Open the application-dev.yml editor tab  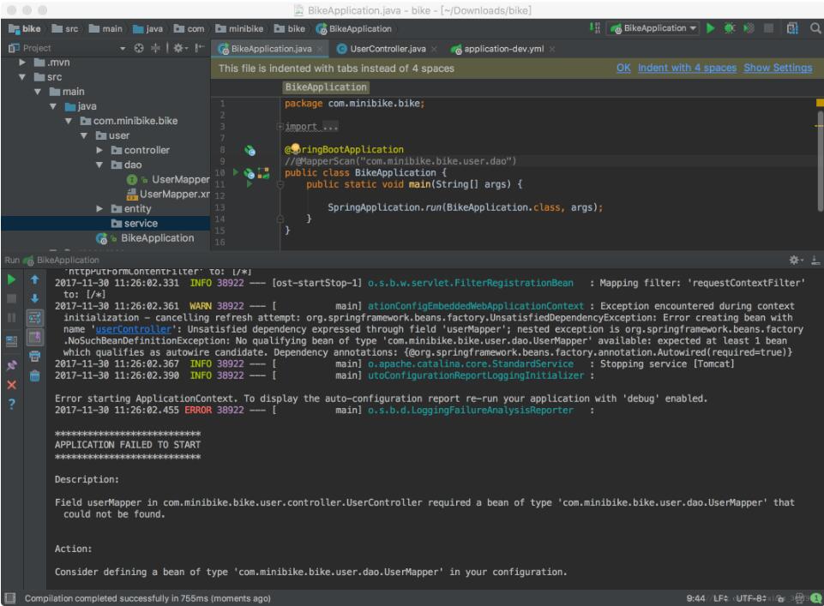pos(503,49)
